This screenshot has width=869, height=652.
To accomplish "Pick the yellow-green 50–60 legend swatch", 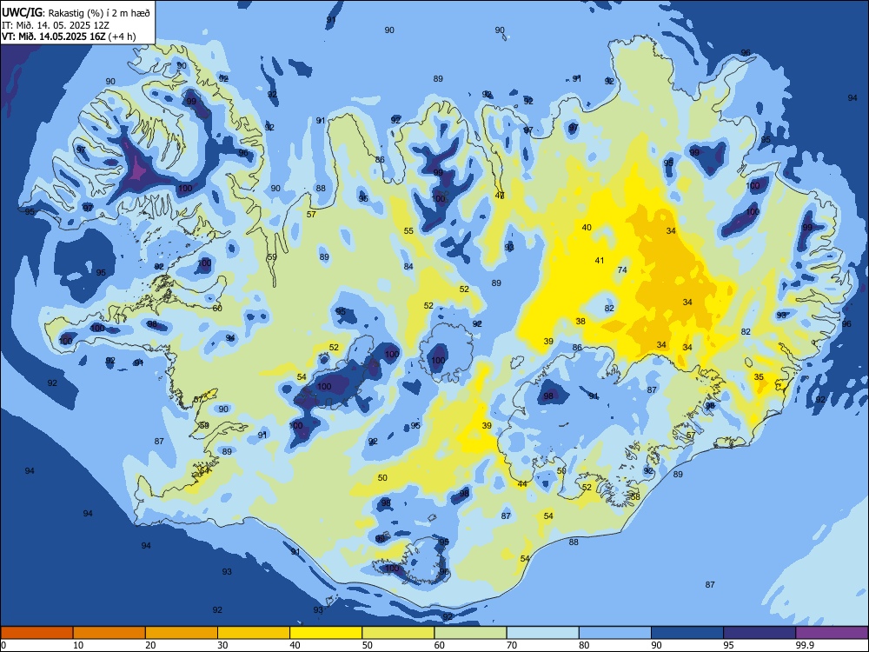I will (398, 633).
